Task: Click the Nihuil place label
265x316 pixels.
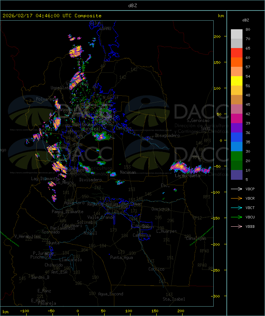Action: click(x=90, y=233)
